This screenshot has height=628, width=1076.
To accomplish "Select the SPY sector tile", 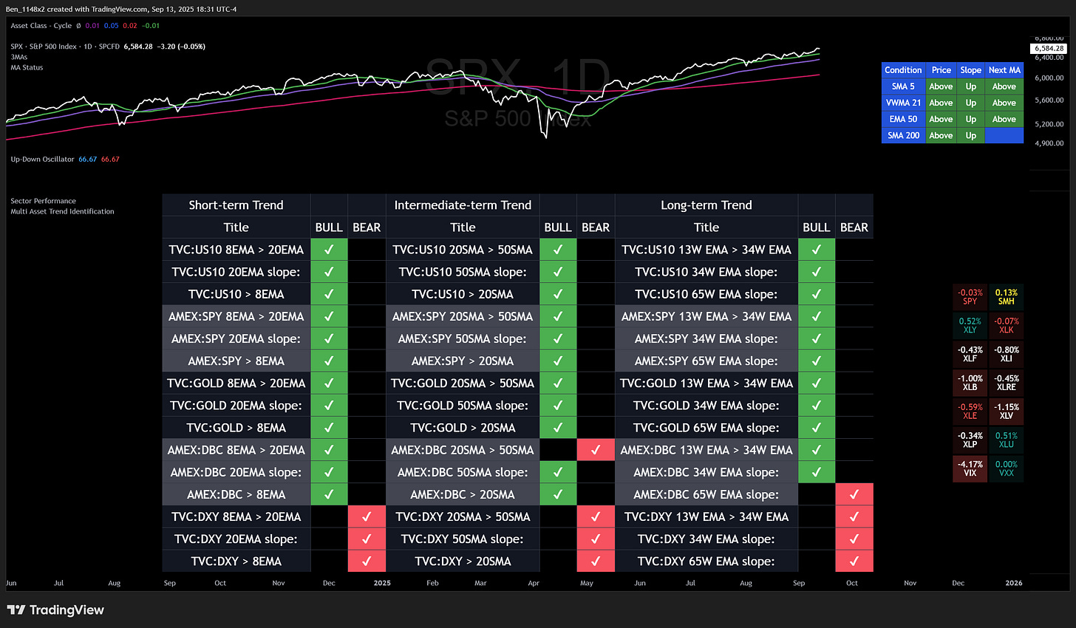I will click(x=970, y=297).
